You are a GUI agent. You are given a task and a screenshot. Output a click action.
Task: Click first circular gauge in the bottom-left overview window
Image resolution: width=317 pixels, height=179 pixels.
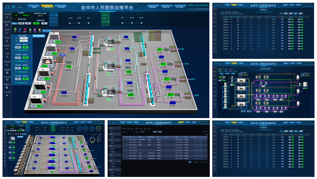click(x=79, y=129)
